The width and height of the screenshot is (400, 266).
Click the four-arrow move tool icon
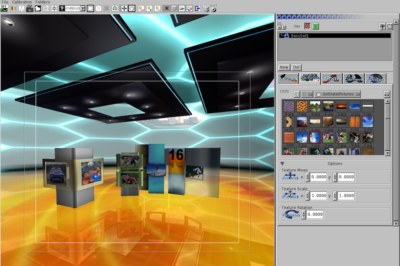tap(124, 9)
